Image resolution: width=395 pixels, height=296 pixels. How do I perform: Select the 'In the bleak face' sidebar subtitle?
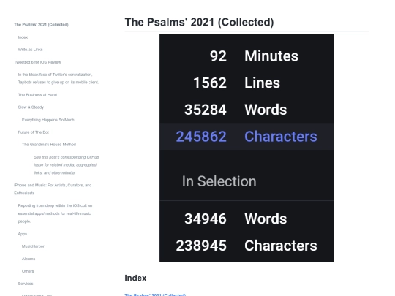tap(59, 78)
